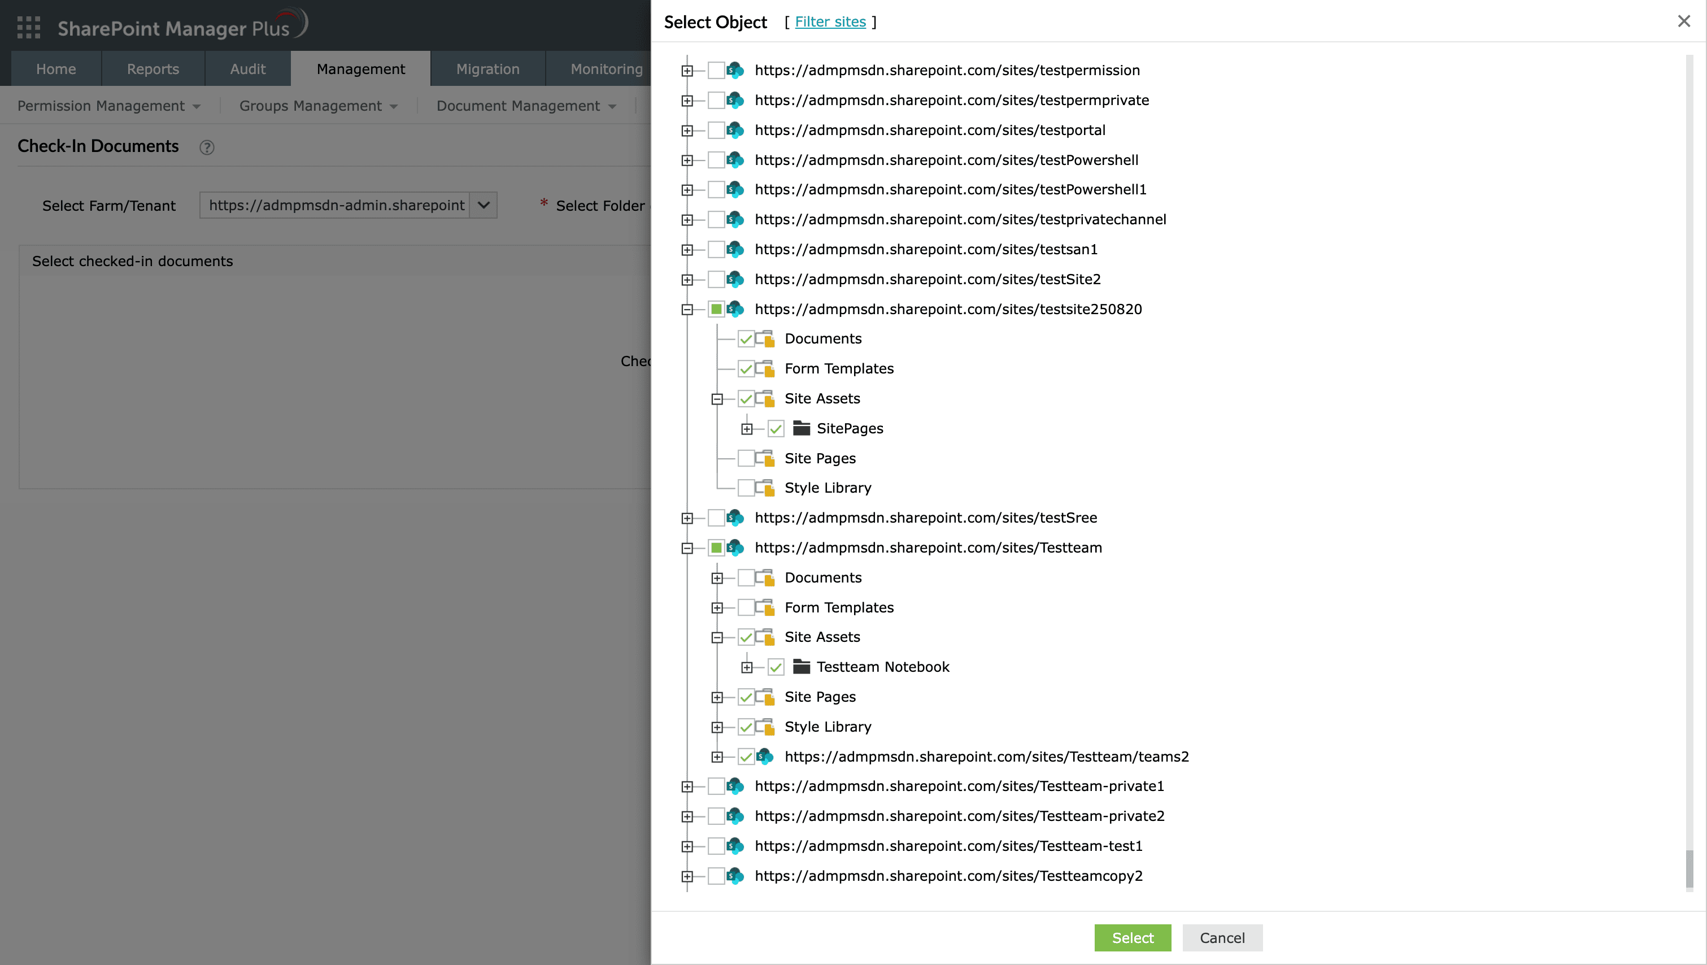
Task: Expand the Testteam-private2 site node
Action: (687, 816)
